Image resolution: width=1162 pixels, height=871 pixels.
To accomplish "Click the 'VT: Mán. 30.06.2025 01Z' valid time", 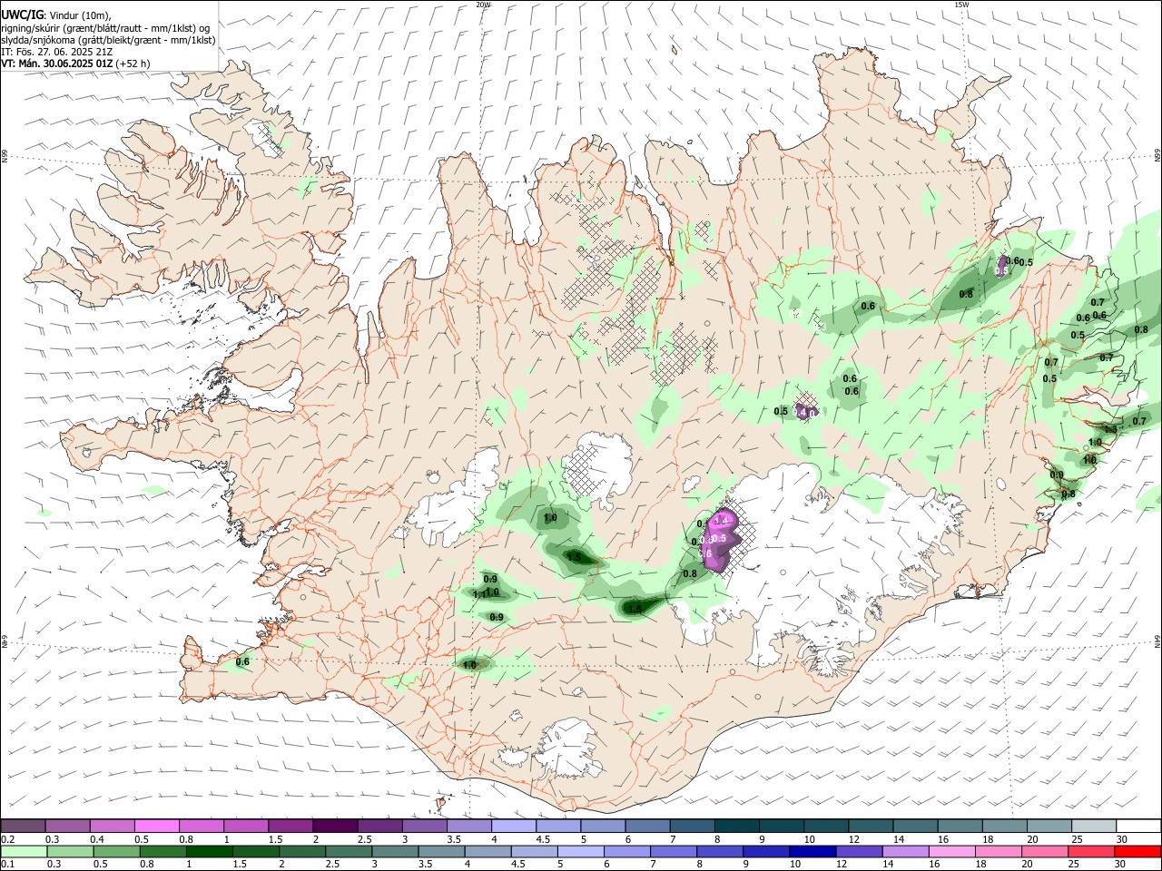I will click(x=57, y=64).
